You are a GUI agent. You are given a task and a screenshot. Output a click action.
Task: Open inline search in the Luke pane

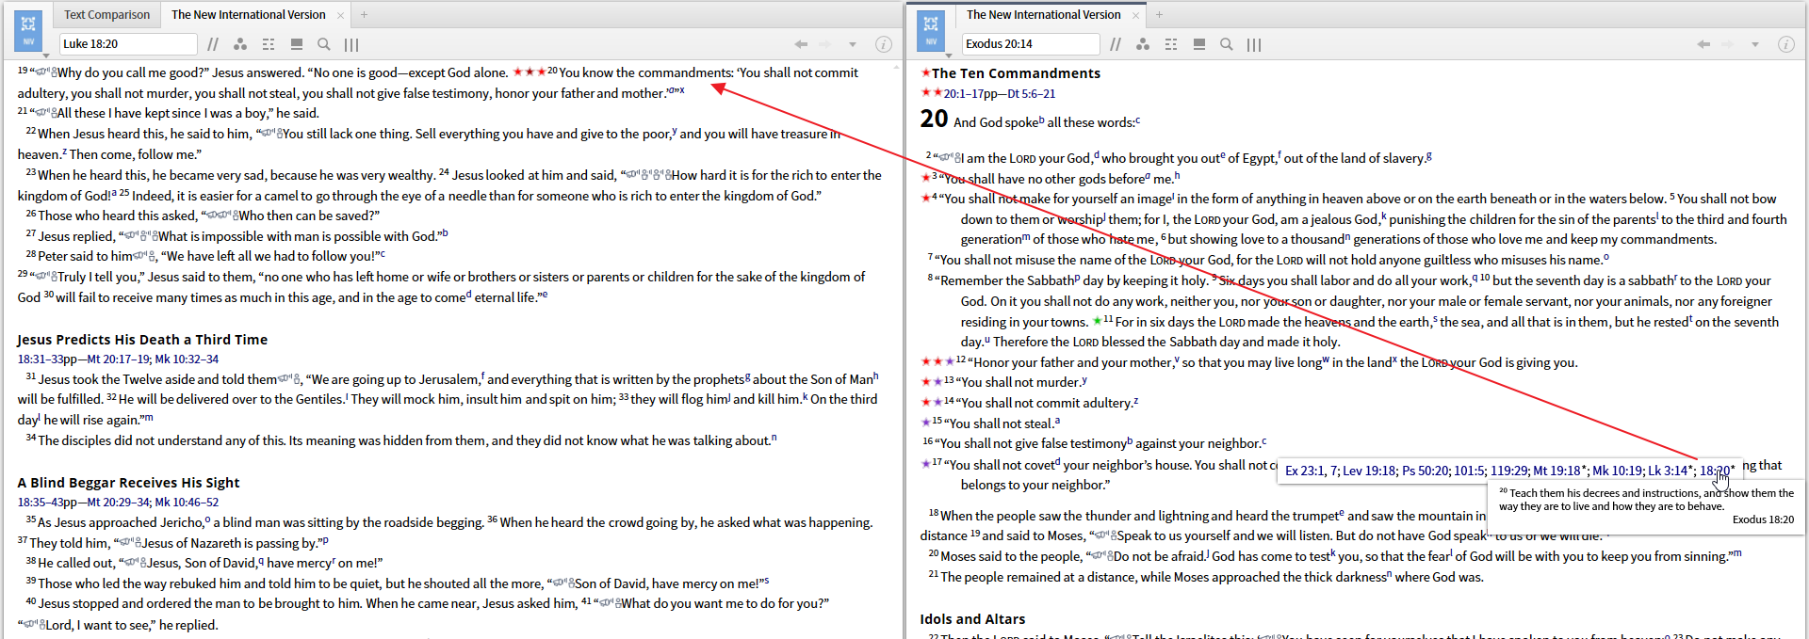coord(324,44)
